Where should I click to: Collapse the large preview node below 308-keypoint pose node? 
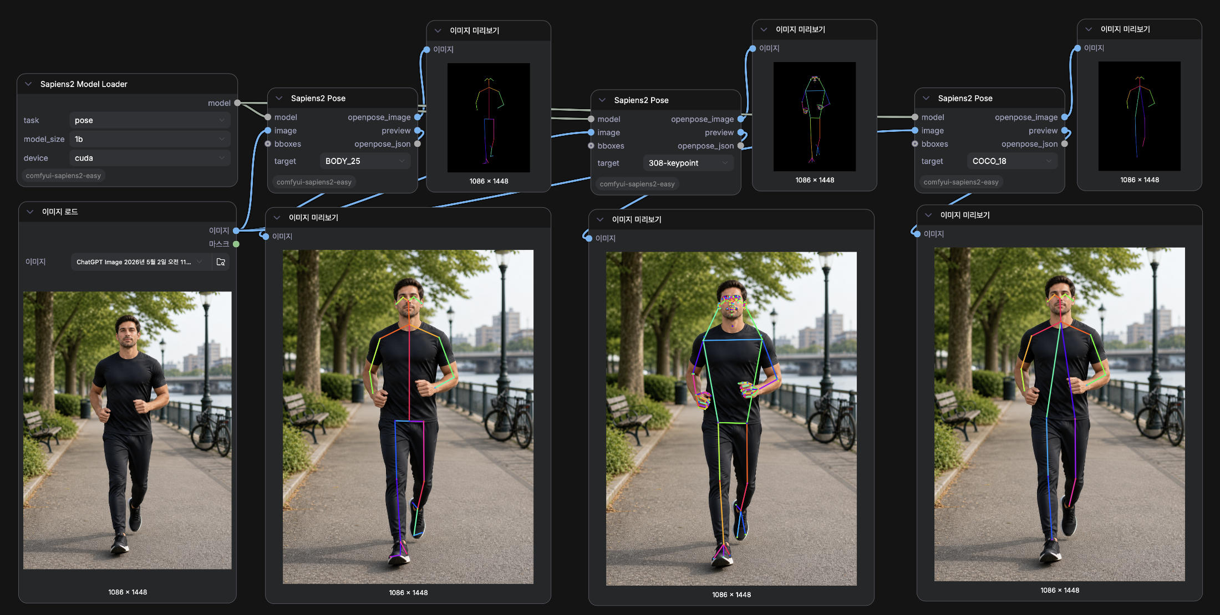coord(600,219)
